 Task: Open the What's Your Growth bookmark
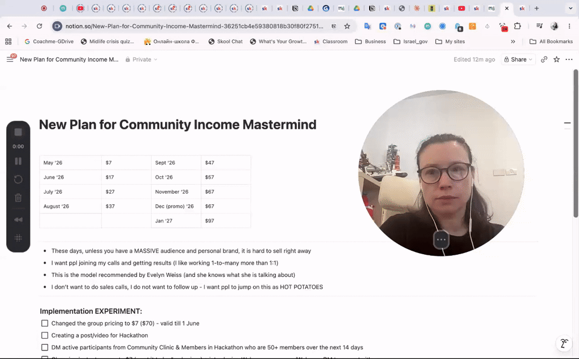278,41
